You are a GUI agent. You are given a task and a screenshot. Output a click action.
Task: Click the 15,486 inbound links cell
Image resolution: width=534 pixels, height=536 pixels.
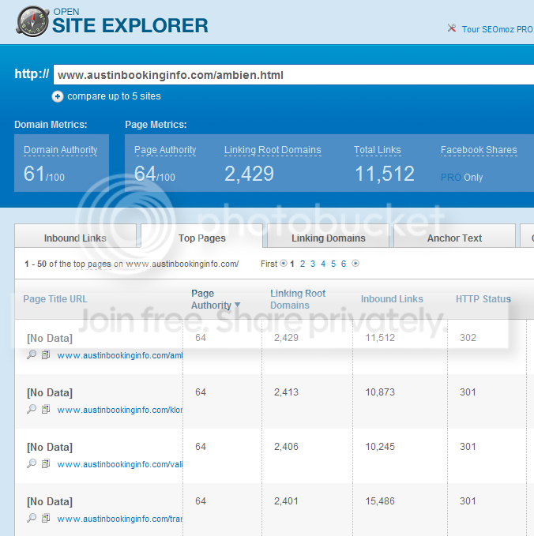pos(380,501)
